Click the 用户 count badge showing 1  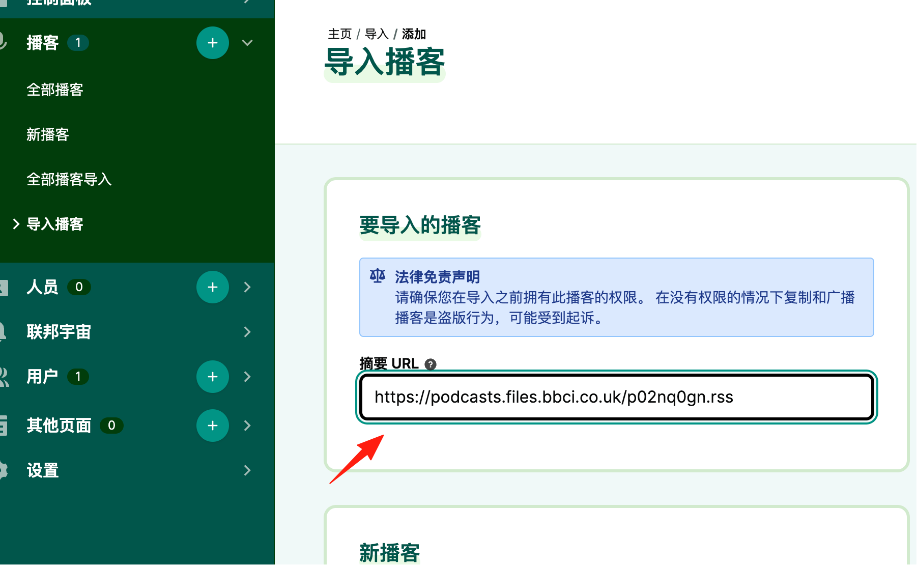(78, 377)
